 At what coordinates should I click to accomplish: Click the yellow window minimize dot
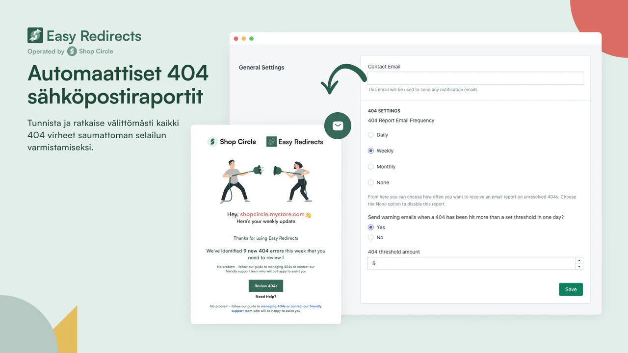point(244,39)
